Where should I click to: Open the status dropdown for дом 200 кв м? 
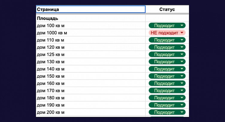[167, 112]
